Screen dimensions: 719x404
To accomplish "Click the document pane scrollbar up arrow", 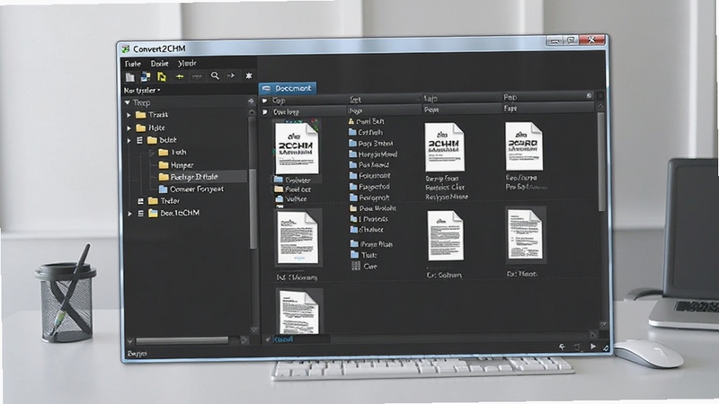I will coord(600,105).
